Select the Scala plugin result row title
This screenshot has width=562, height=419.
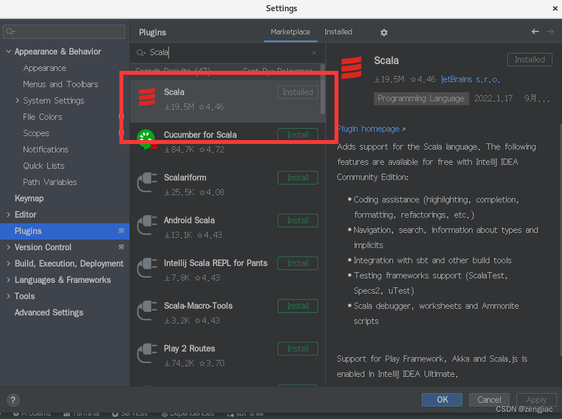click(x=174, y=92)
